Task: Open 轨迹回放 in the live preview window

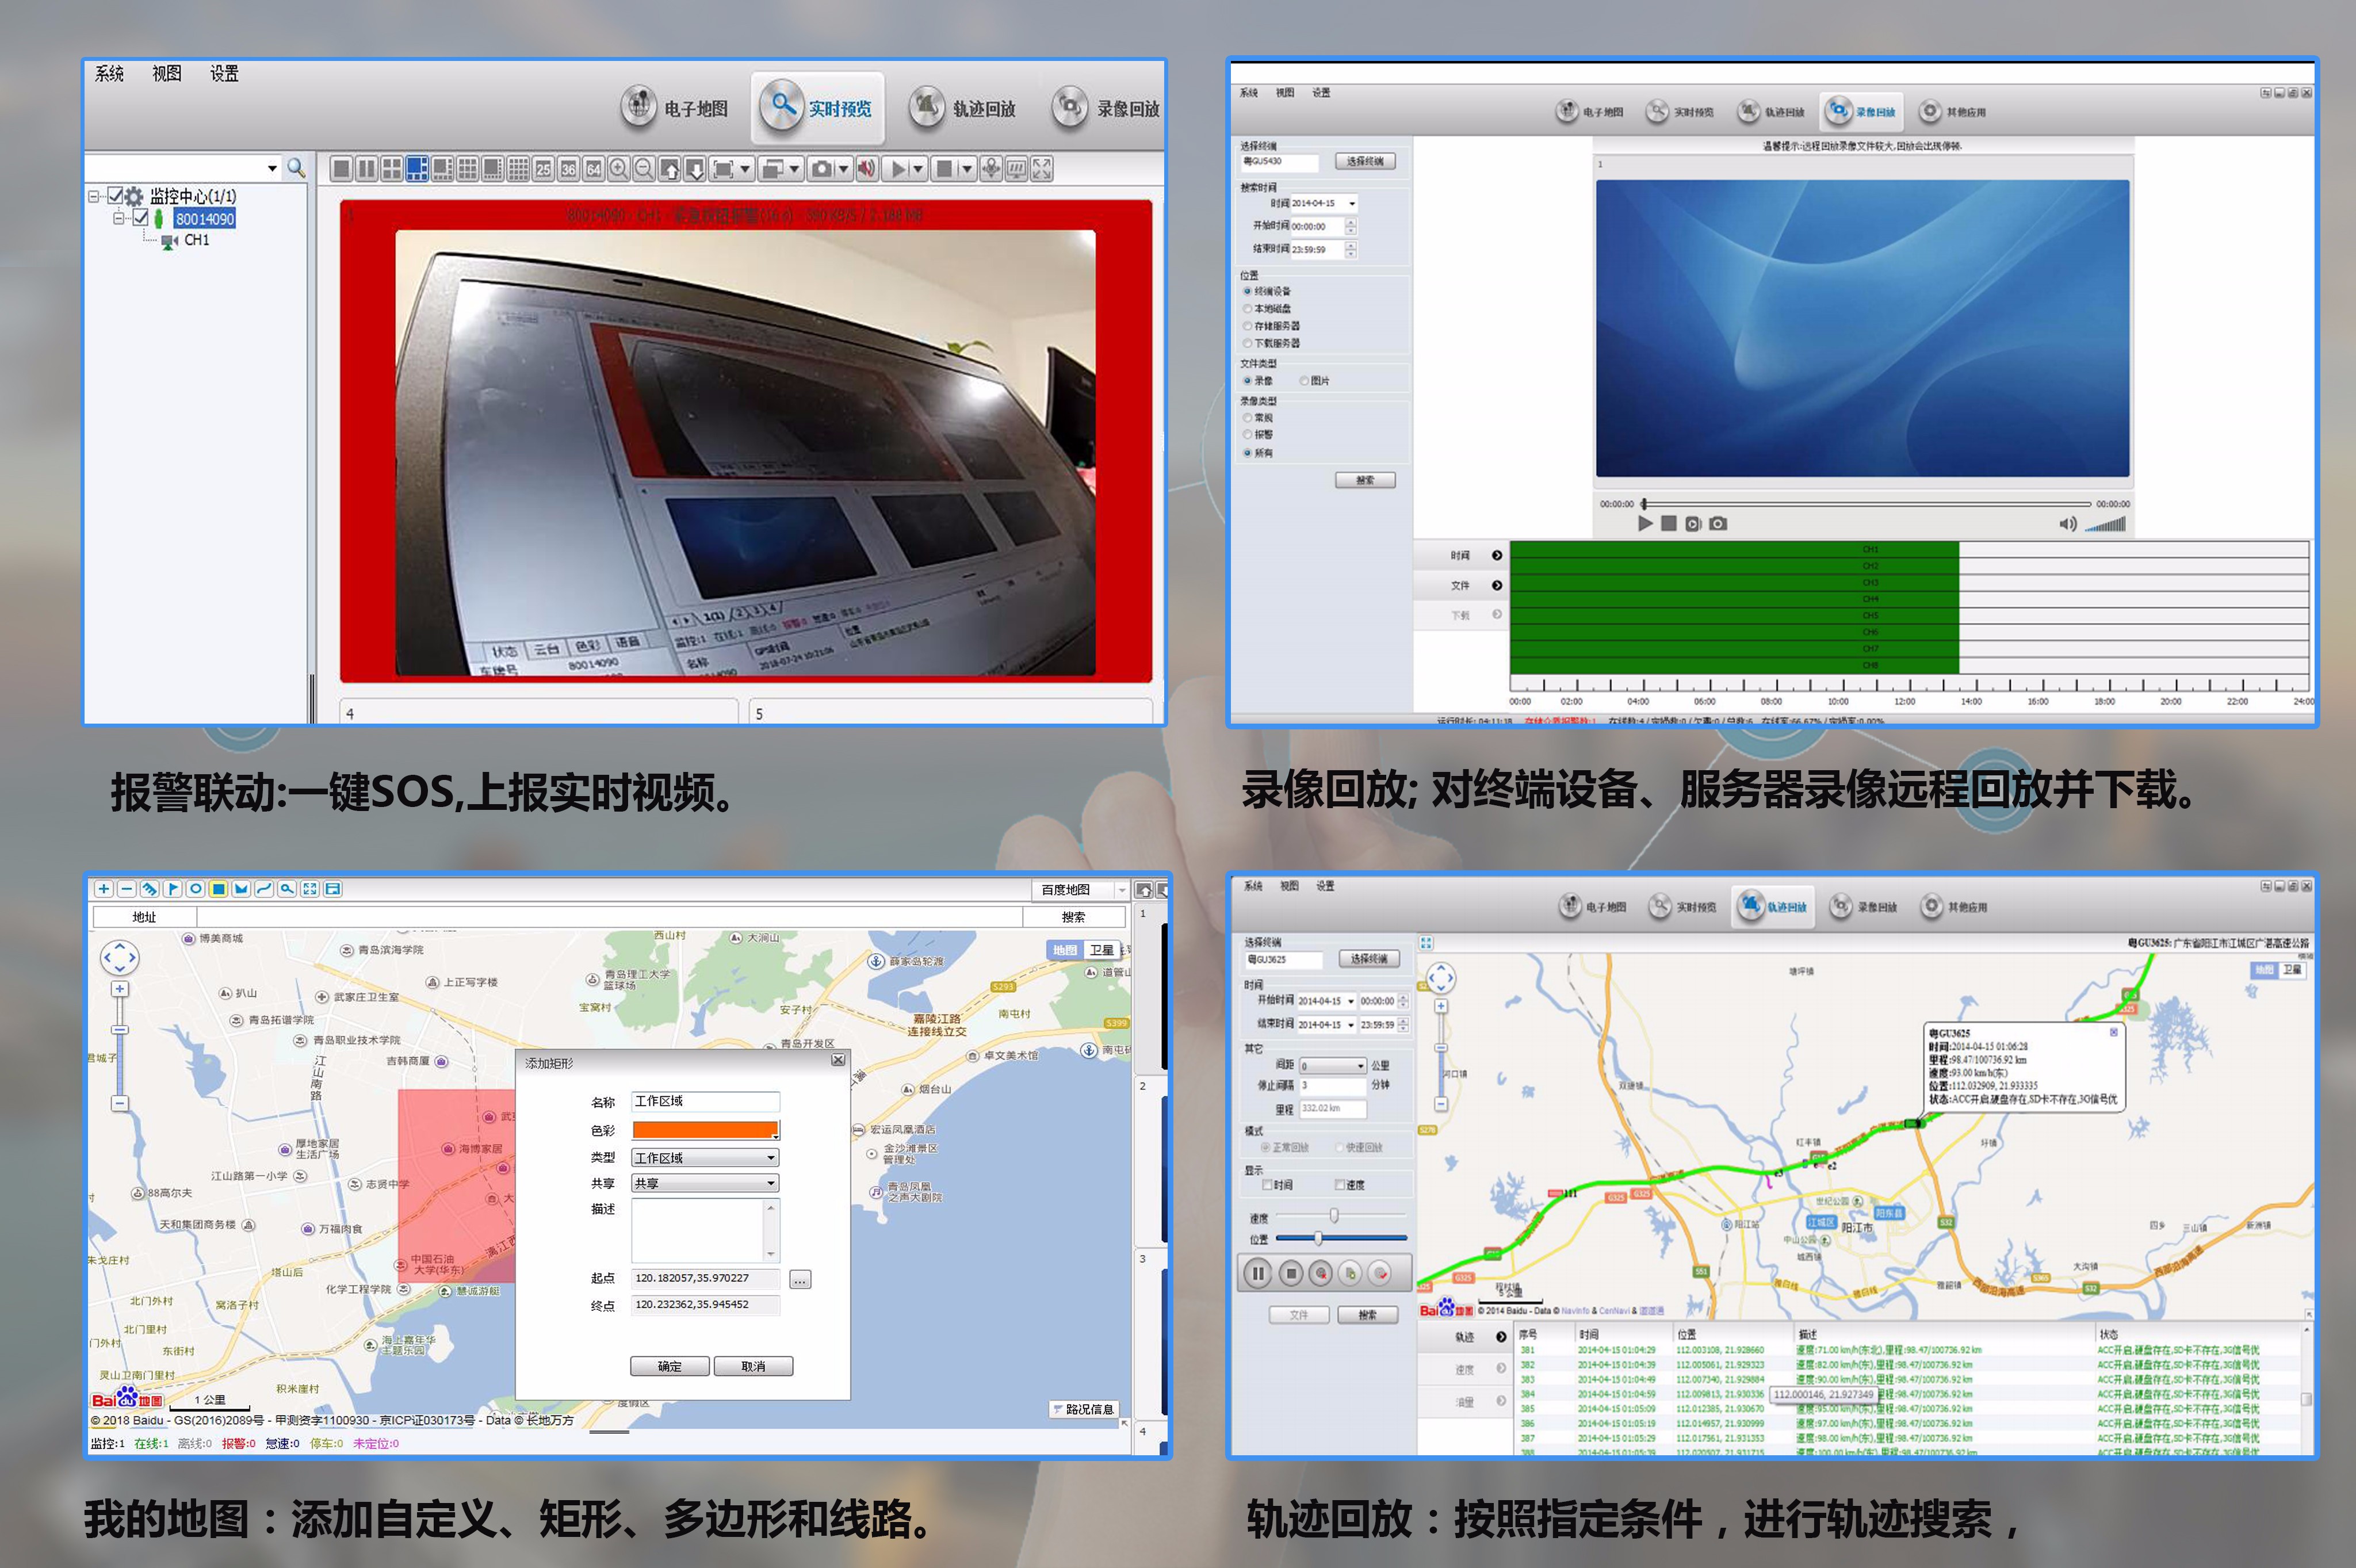Action: click(x=963, y=107)
